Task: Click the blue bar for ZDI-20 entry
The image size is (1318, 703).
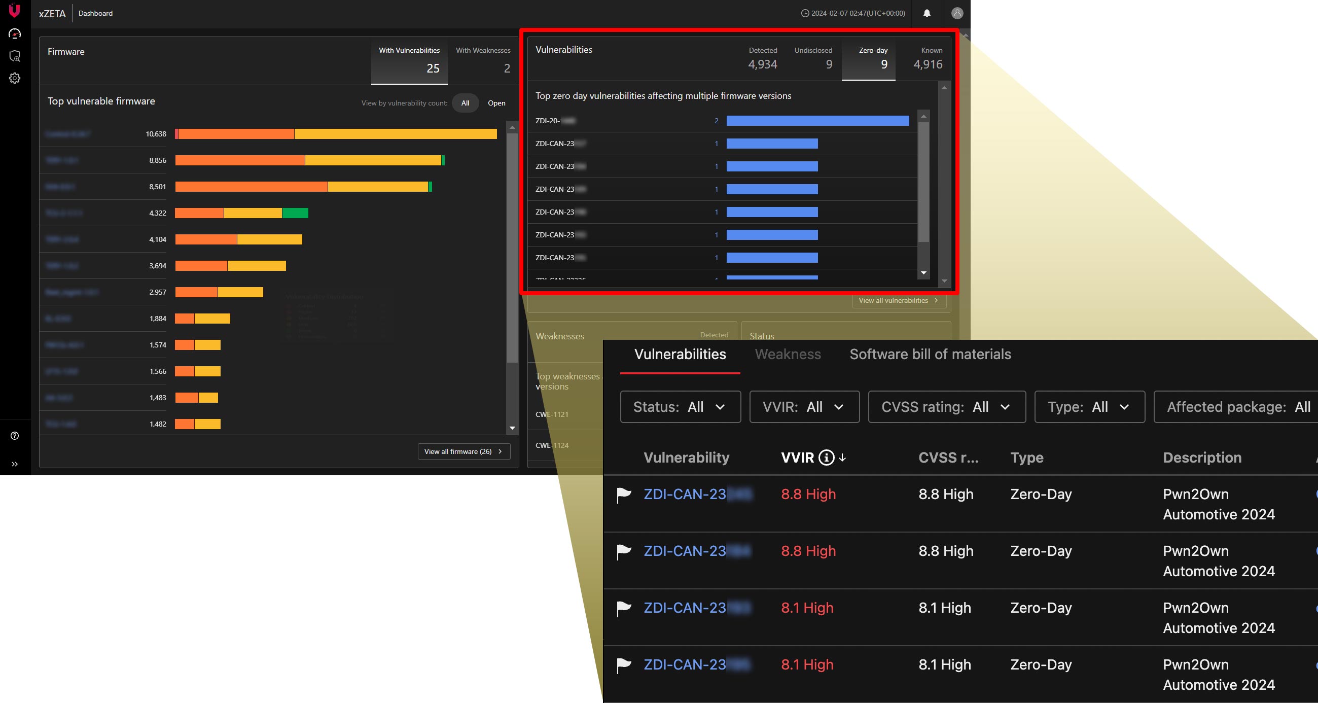Action: click(x=817, y=121)
